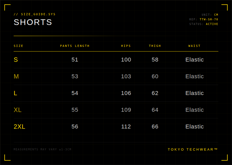Select the size XL row label
The height and width of the screenshot is (165, 232).
click(x=18, y=110)
